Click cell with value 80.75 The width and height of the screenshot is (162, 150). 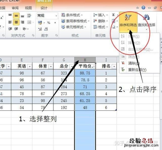click(85, 73)
